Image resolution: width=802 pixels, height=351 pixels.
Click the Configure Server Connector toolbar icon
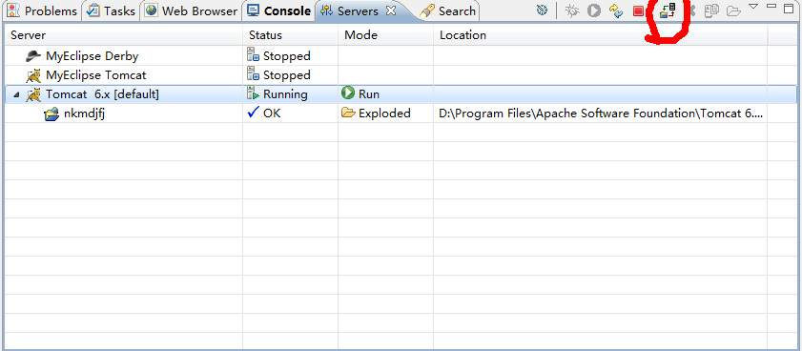coord(543,10)
